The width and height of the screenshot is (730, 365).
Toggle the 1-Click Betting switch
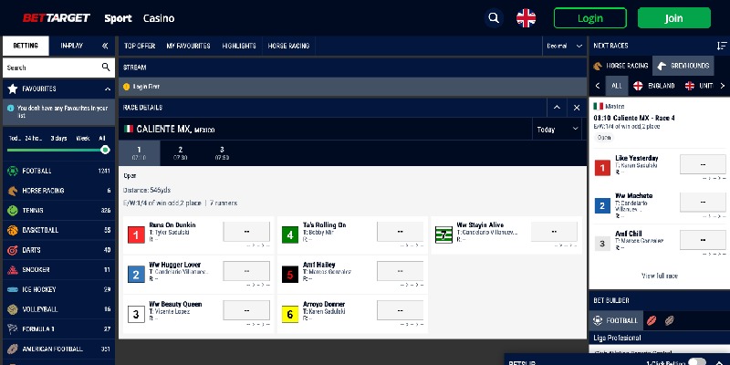click(697, 362)
